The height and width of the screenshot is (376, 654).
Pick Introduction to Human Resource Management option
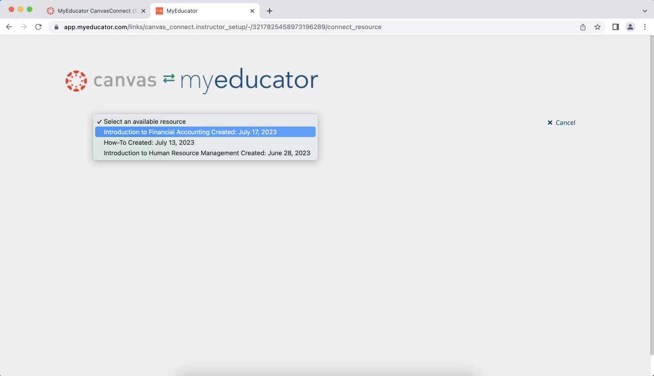(x=205, y=153)
